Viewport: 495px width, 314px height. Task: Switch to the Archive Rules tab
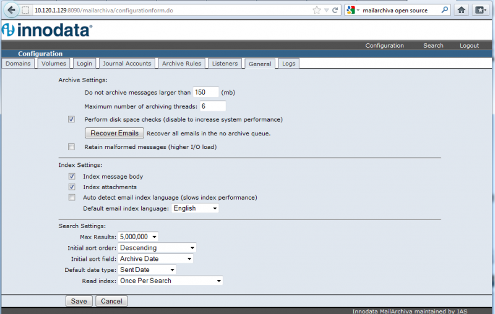[x=181, y=64]
